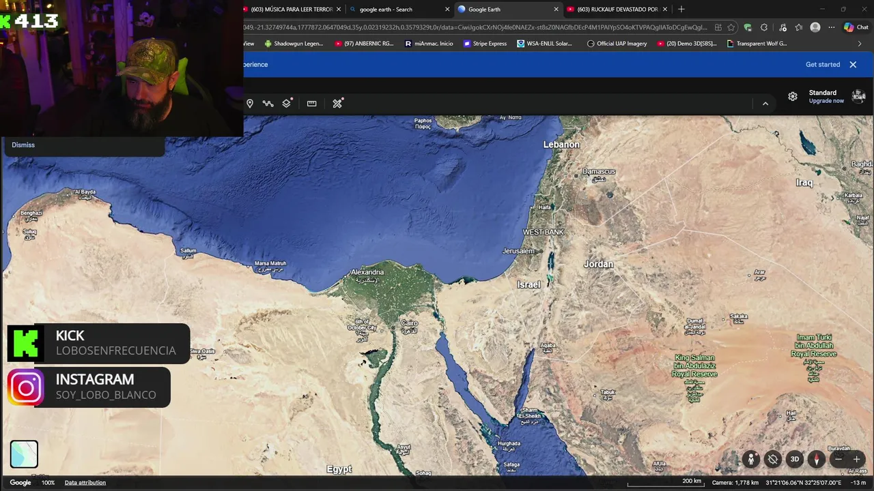
Task: Open a new browser tab
Action: pos(681,9)
